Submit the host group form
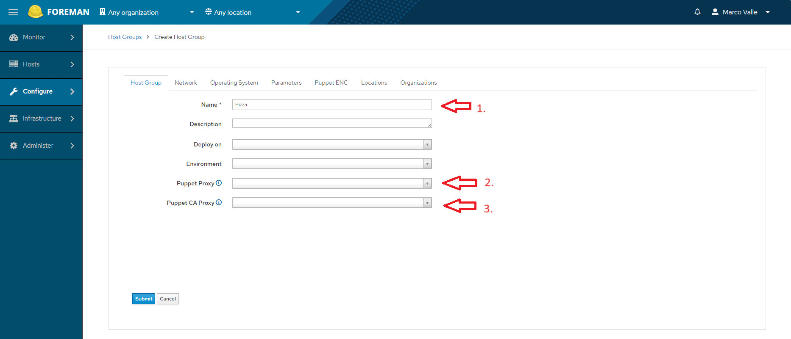Screen dimensions: 791x339 point(144,299)
